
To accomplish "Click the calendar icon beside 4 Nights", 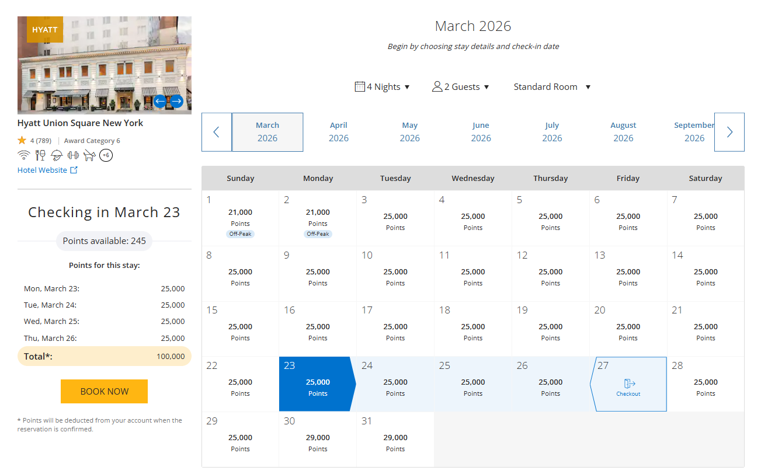I will coord(360,86).
